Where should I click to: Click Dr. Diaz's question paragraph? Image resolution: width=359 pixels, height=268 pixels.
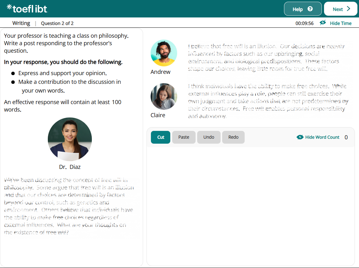[69, 206]
